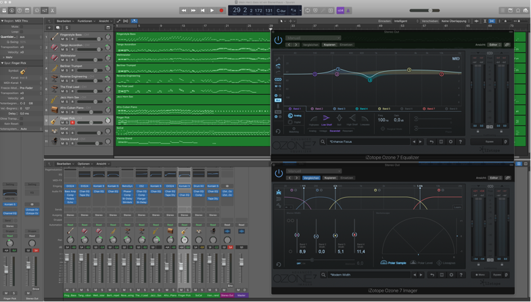Click the help question mark in Equalizer
The width and height of the screenshot is (531, 302).
pos(460,142)
